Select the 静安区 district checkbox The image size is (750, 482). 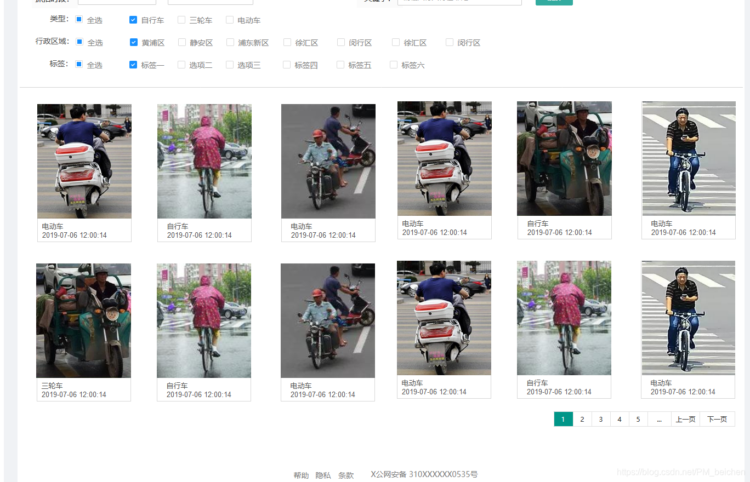coord(182,42)
